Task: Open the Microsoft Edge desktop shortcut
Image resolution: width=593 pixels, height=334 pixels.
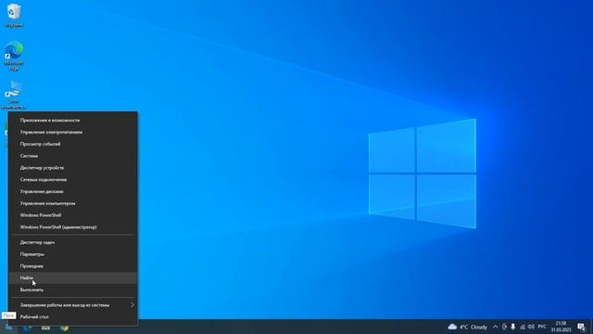Action: click(x=14, y=56)
